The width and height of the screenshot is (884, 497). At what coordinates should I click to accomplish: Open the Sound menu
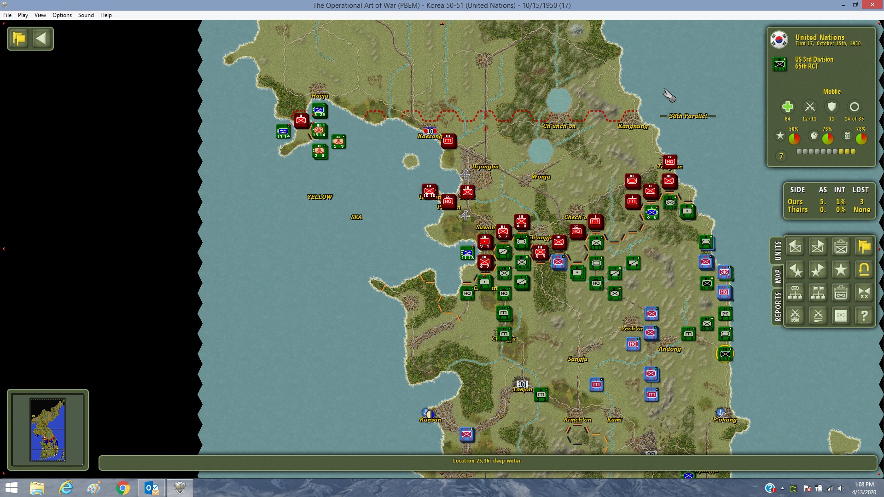[86, 15]
